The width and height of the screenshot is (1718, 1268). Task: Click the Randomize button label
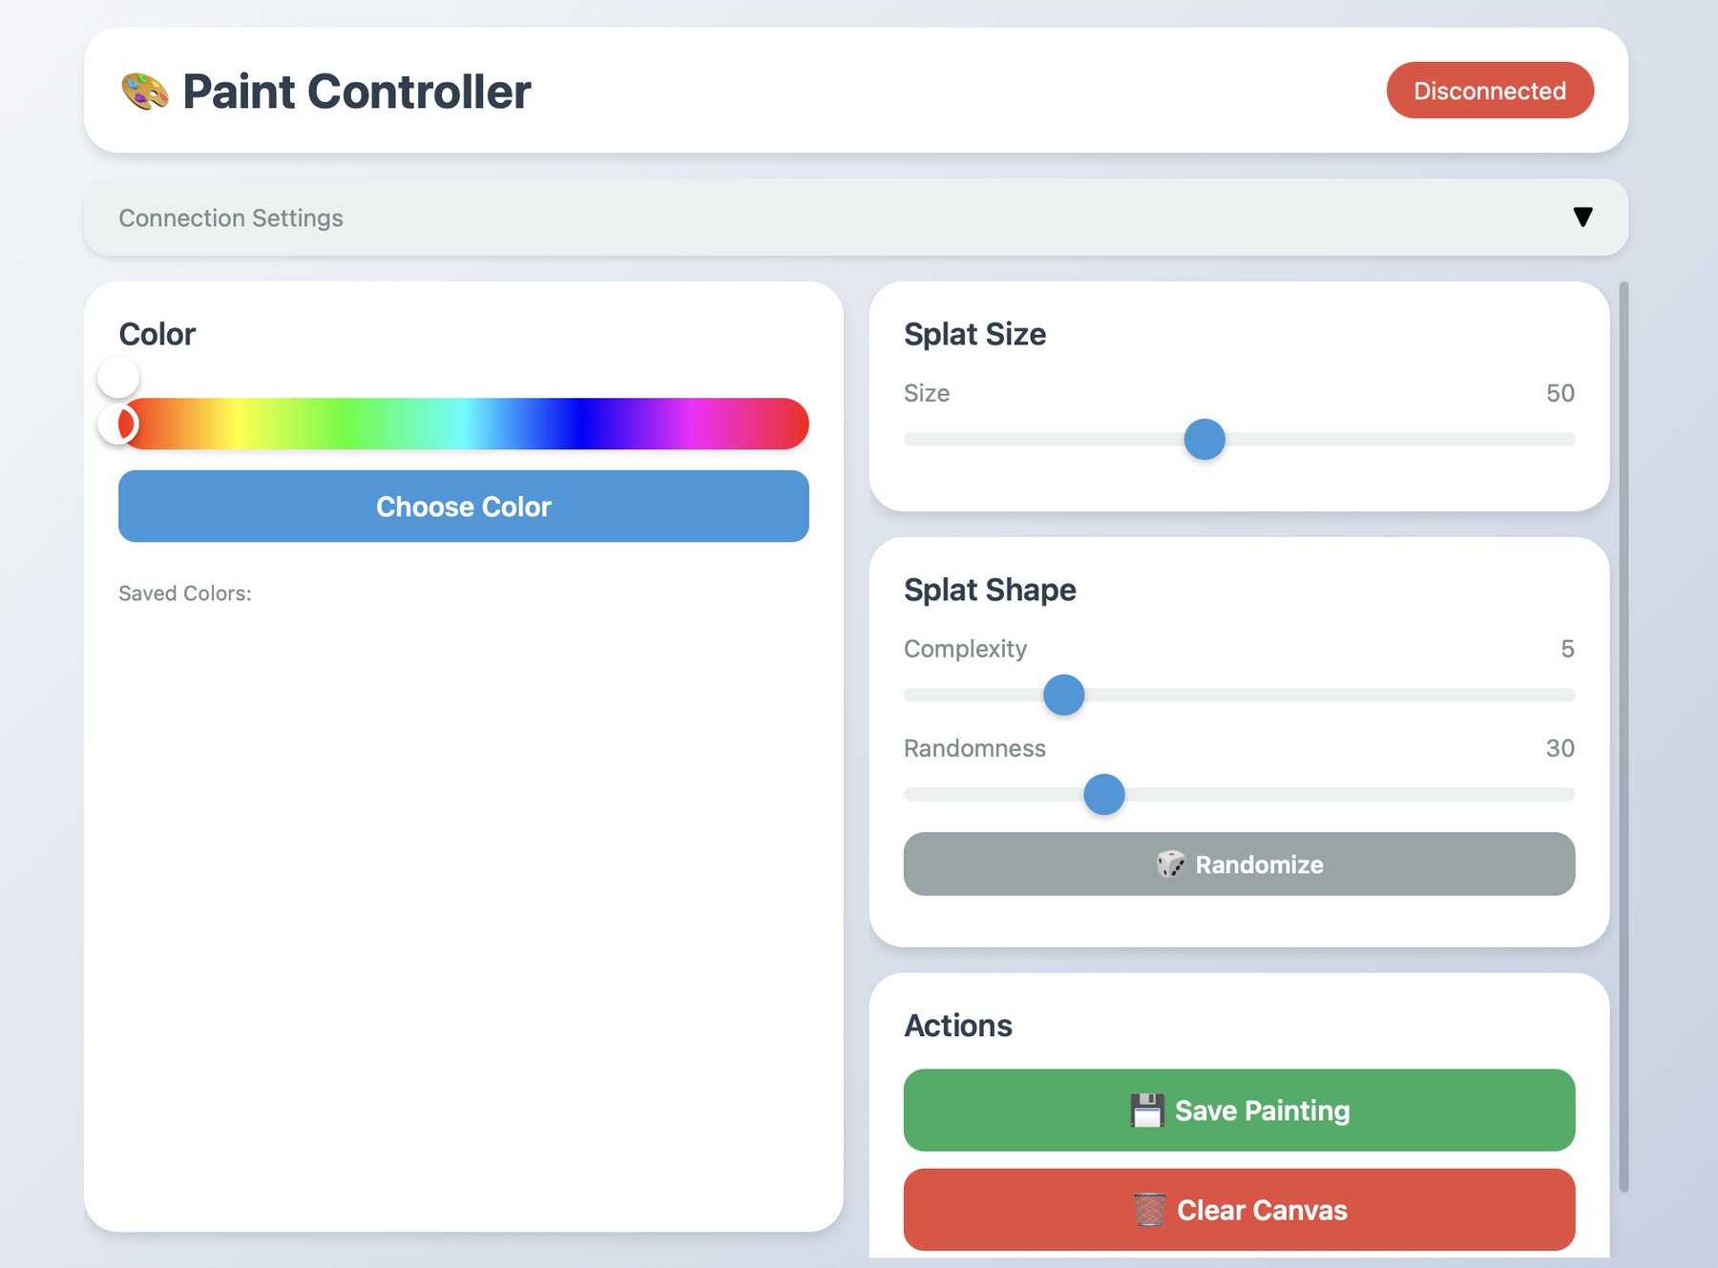1259,864
